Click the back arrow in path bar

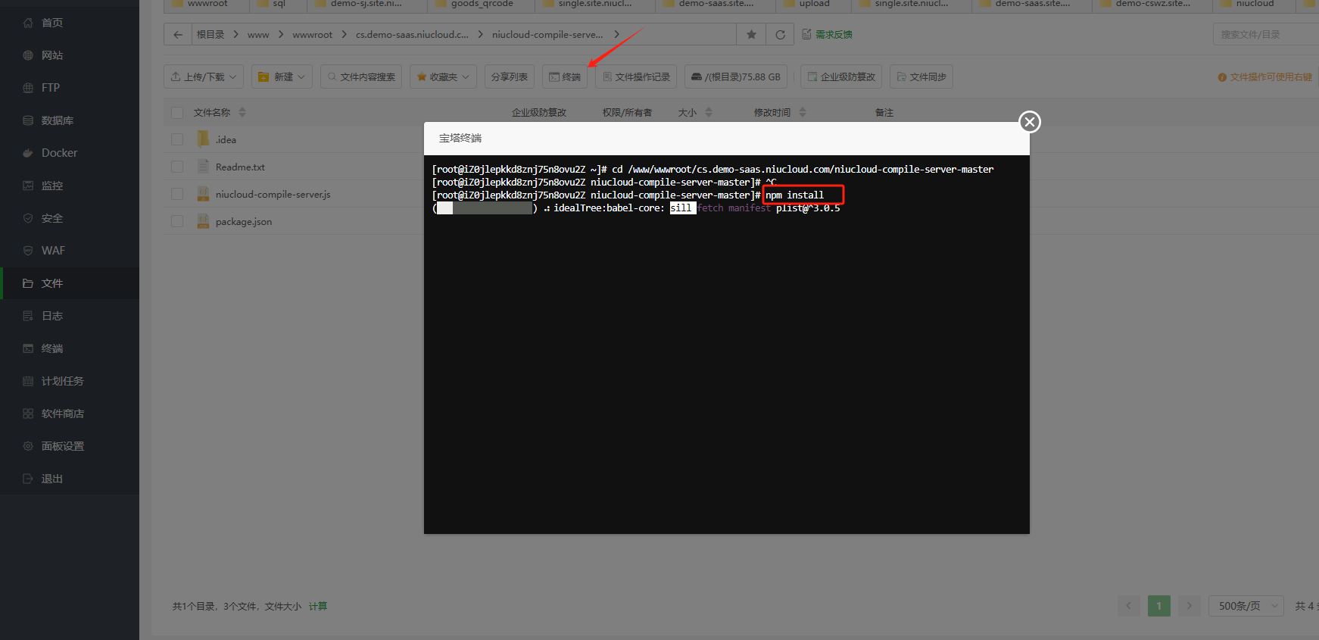click(178, 35)
